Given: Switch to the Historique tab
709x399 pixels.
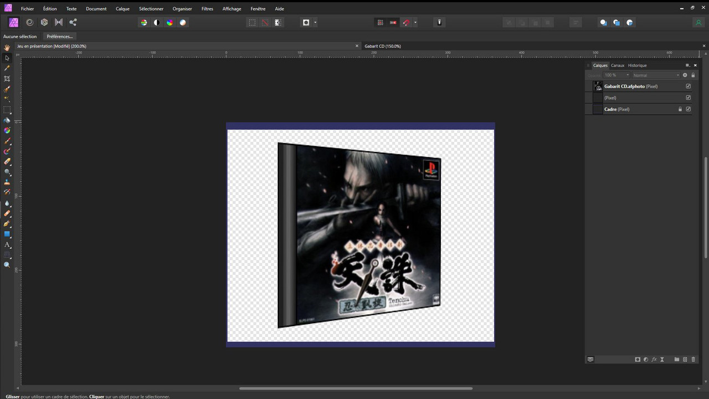Looking at the screenshot, I should point(638,65).
